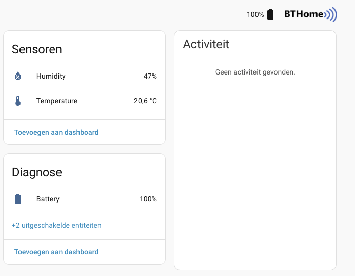This screenshot has height=276, width=355.
Task: Click the BTHome logo text
Action: (304, 14)
